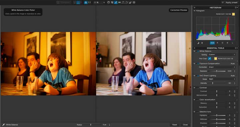Select the B histogram channel
Viewport: 240px width, 127px height.
coord(227,43)
